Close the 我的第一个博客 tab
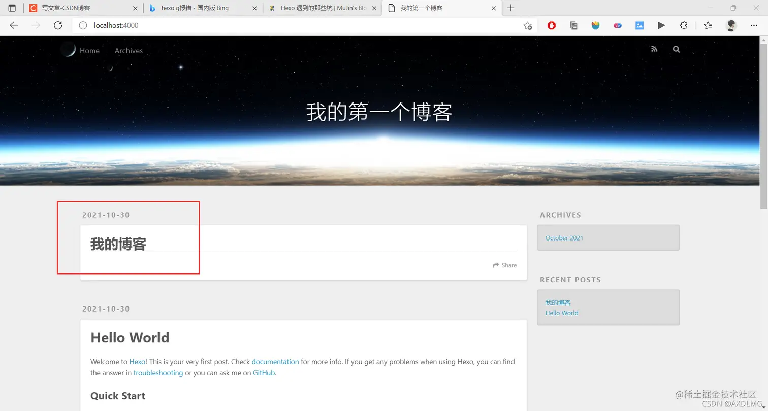768x411 pixels. [x=494, y=8]
